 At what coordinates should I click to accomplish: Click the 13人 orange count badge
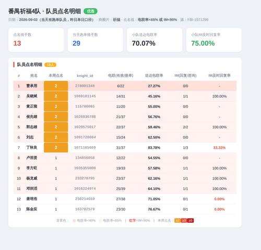coord(50,65)
